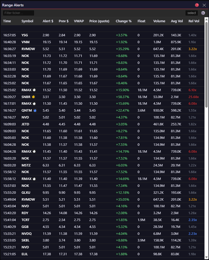The width and height of the screenshot is (209, 260).
Task: Click the yellow flame icon beside SNBR
Action: [33, 97]
